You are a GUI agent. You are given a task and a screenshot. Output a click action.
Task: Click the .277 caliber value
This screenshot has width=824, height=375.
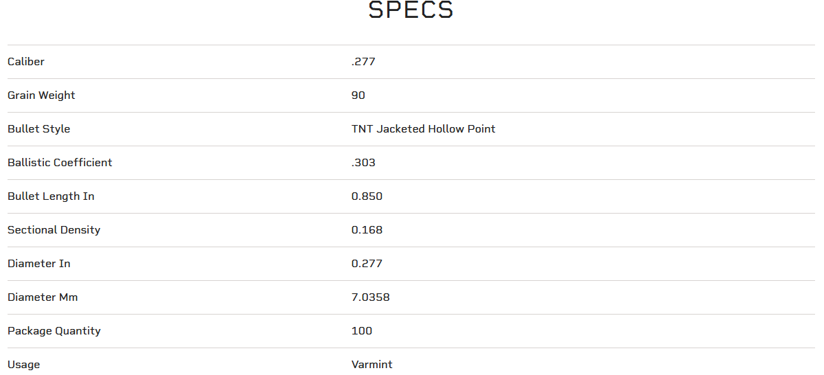363,62
